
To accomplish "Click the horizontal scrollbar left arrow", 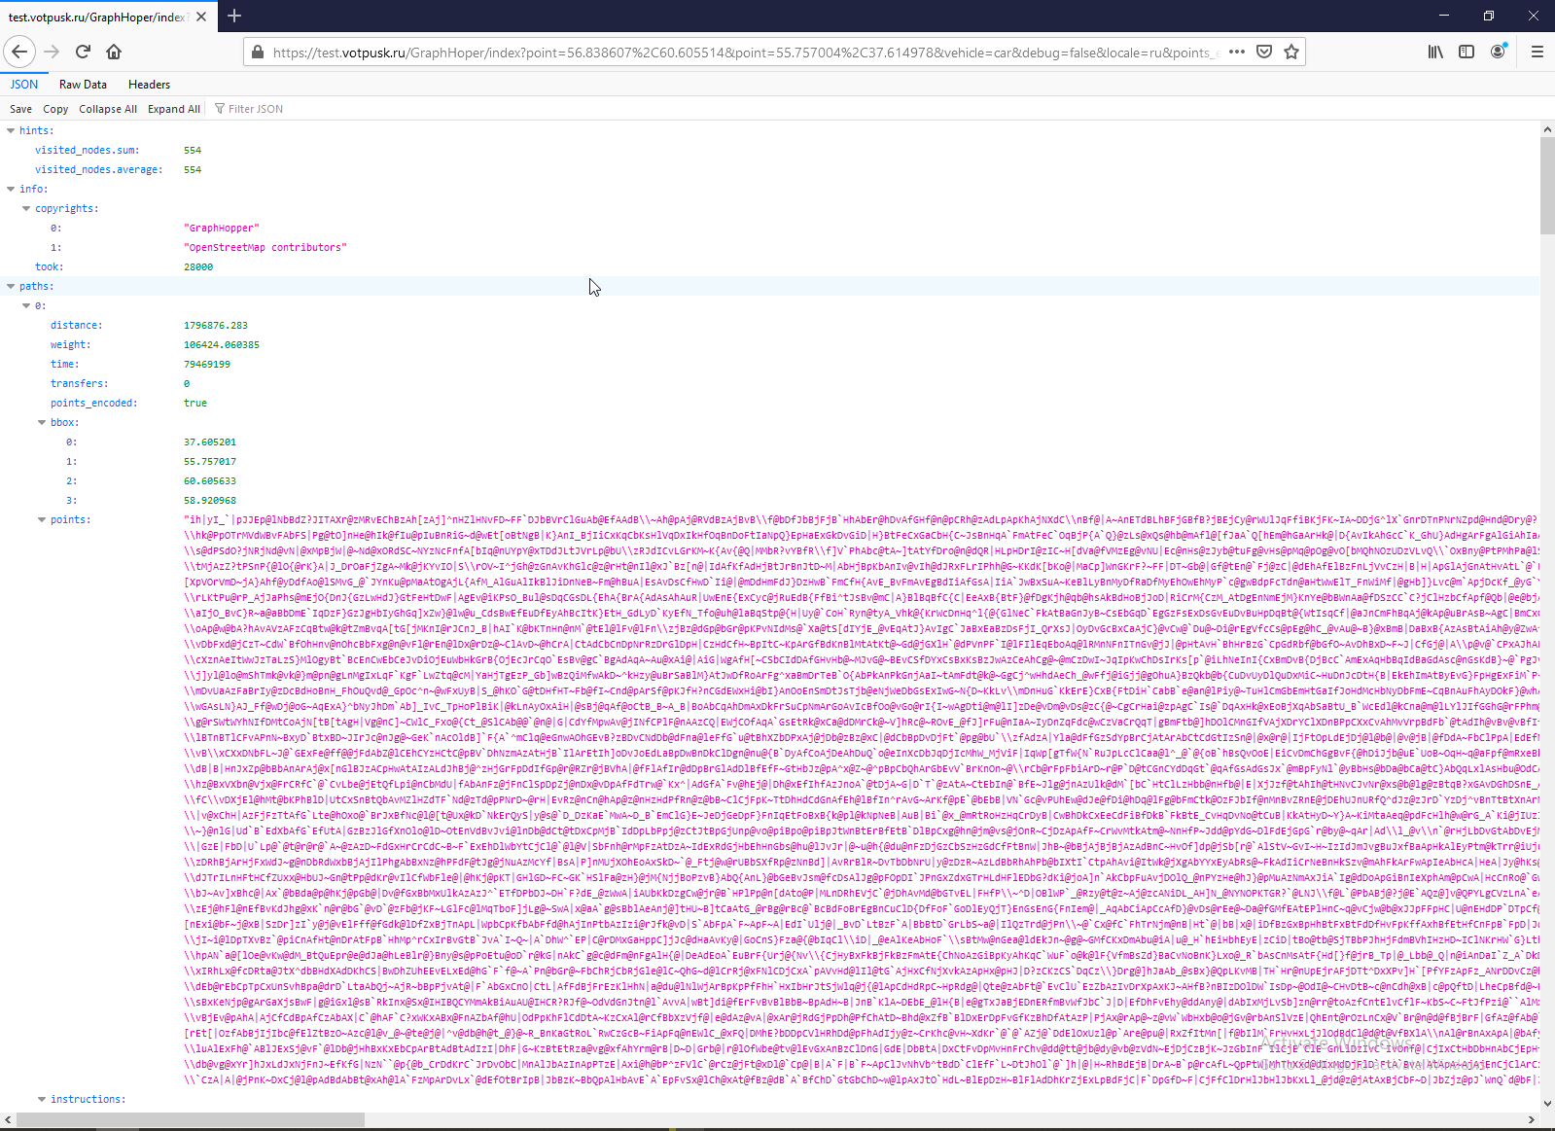I will 8,1119.
